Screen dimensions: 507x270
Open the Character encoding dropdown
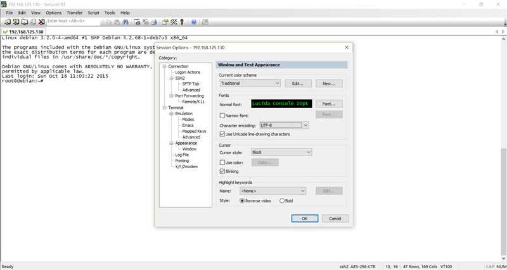click(284, 125)
